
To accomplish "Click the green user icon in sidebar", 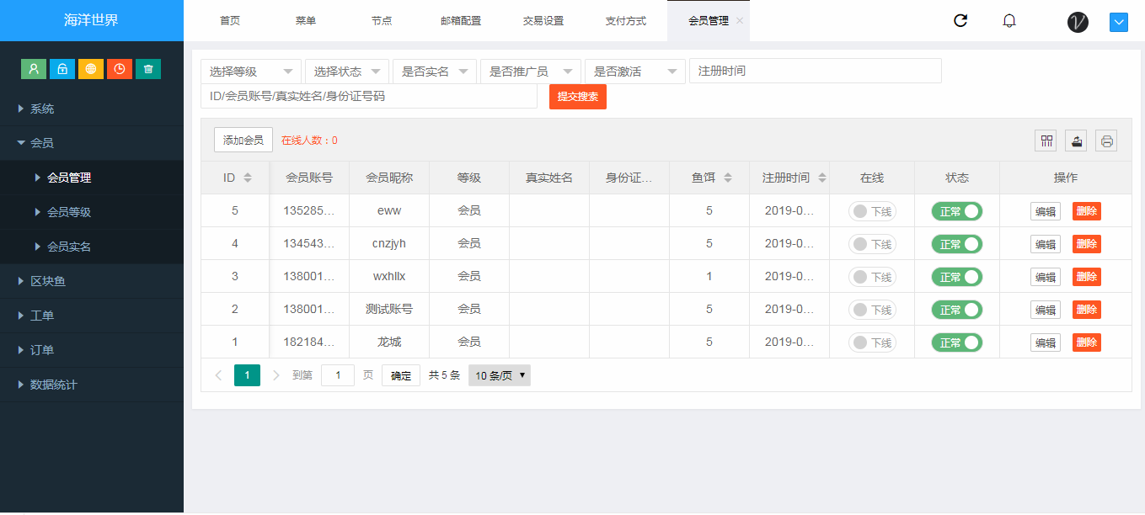I will coord(34,69).
